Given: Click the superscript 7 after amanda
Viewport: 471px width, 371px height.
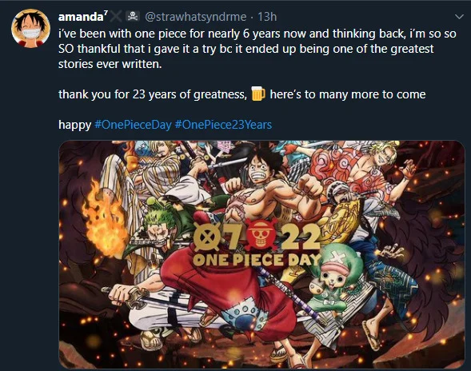Looking at the screenshot, I should click(x=106, y=13).
